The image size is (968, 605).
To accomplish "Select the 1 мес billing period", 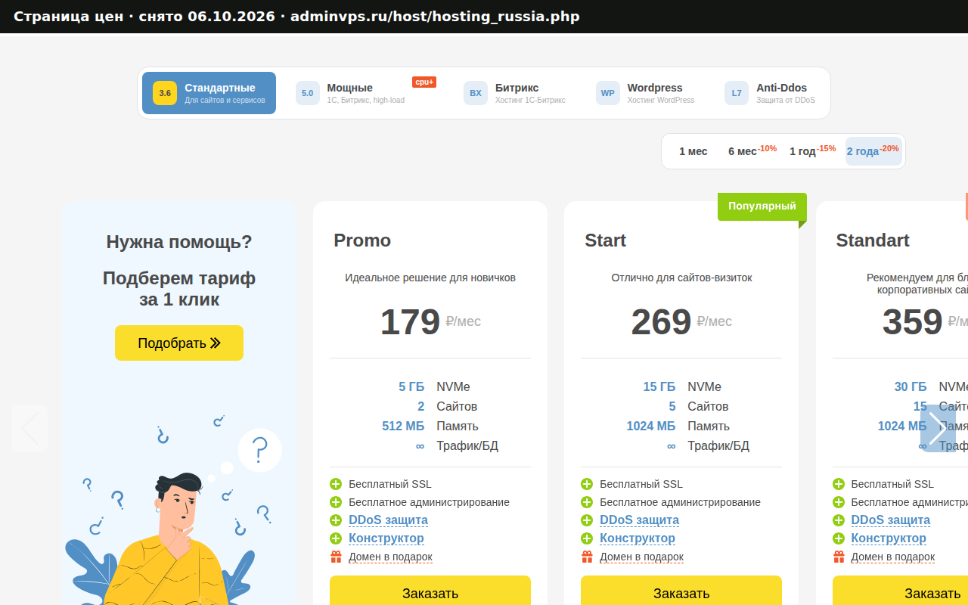I will click(x=693, y=151).
